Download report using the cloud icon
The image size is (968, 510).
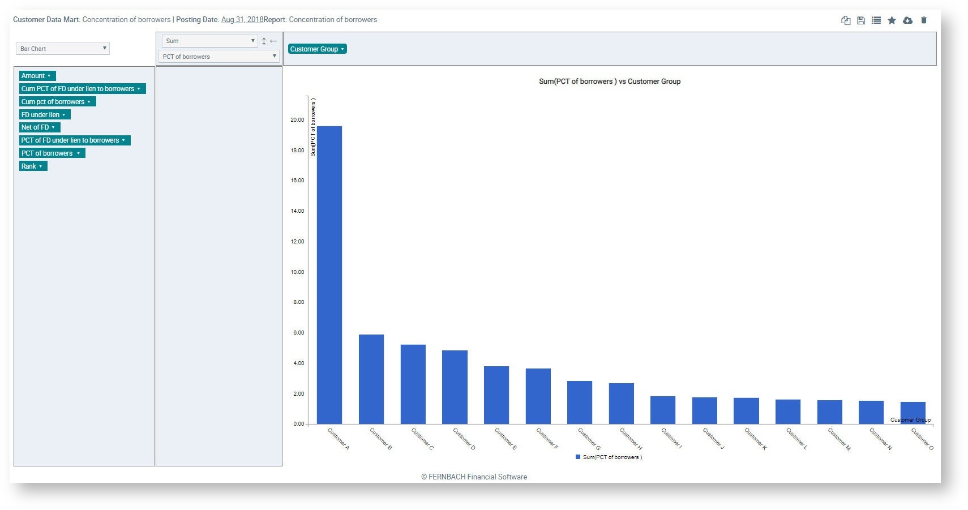pos(907,20)
